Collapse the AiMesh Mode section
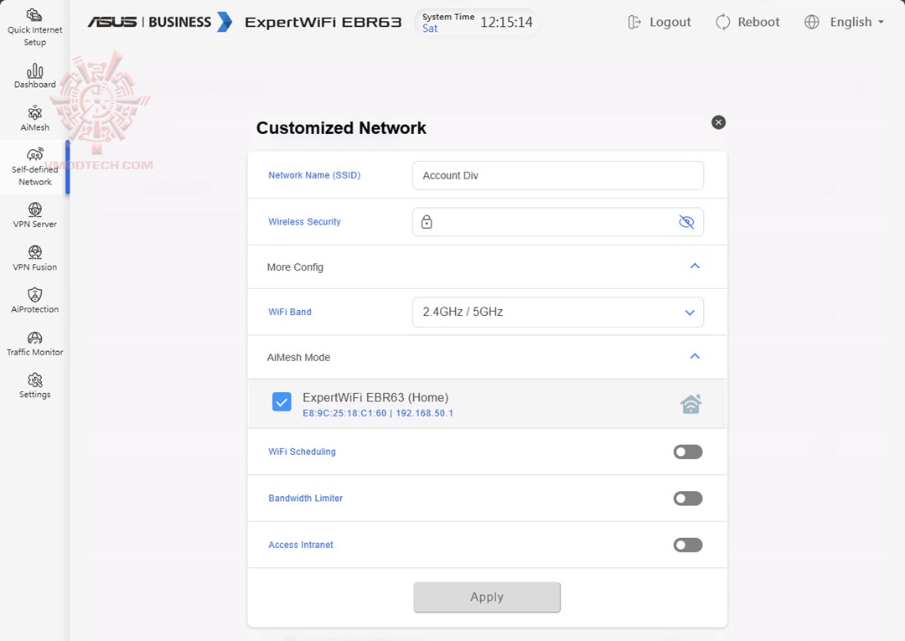The width and height of the screenshot is (905, 641). tap(694, 356)
